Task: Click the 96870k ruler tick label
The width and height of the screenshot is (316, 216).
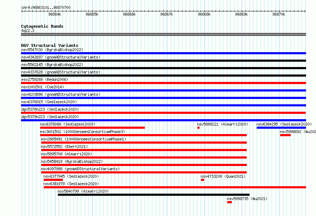Action: pos(279,14)
